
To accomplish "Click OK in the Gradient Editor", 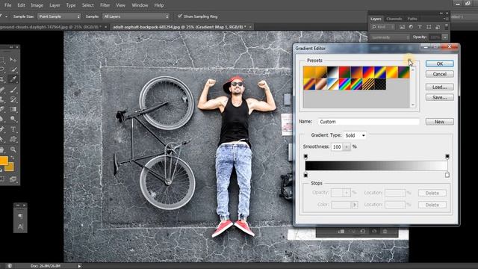I will 440,64.
